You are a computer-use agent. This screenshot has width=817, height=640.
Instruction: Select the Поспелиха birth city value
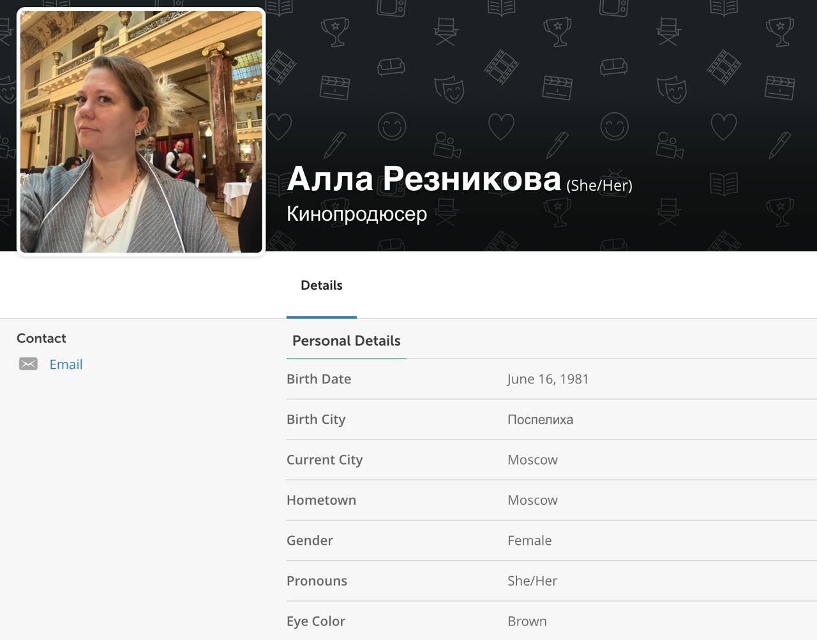pyautogui.click(x=540, y=420)
